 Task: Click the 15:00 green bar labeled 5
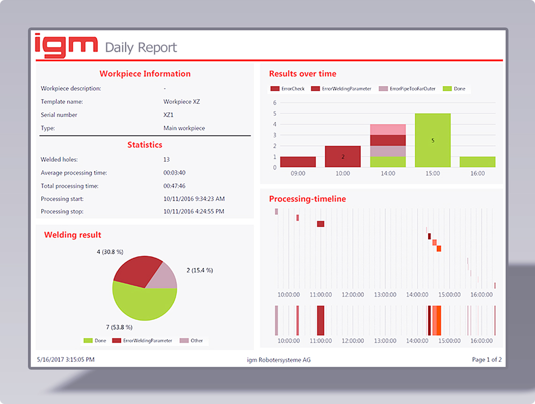(433, 140)
